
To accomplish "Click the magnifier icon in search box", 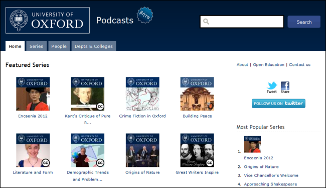I will tap(206, 22).
